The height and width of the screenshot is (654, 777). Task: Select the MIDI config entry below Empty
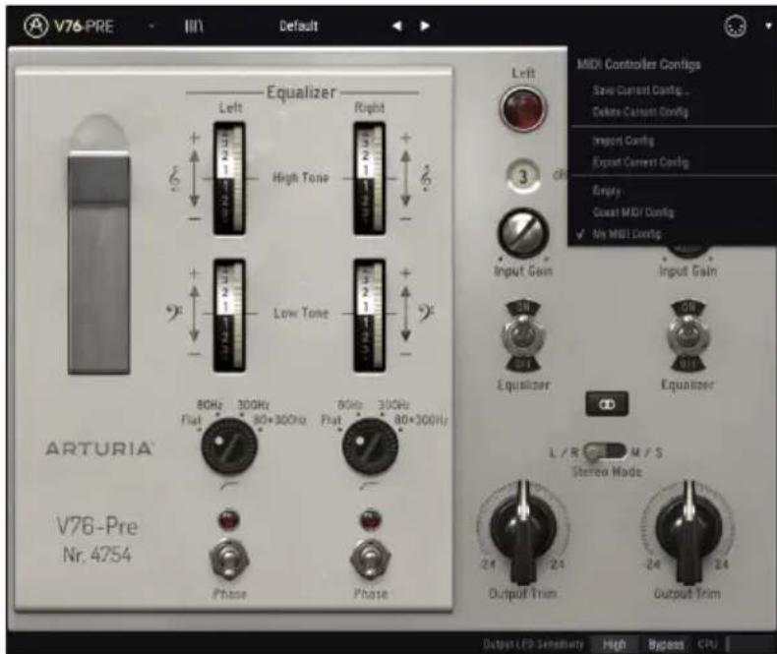pyautogui.click(x=633, y=212)
